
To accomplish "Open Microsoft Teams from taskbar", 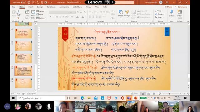I will pyautogui.click(x=129, y=98).
